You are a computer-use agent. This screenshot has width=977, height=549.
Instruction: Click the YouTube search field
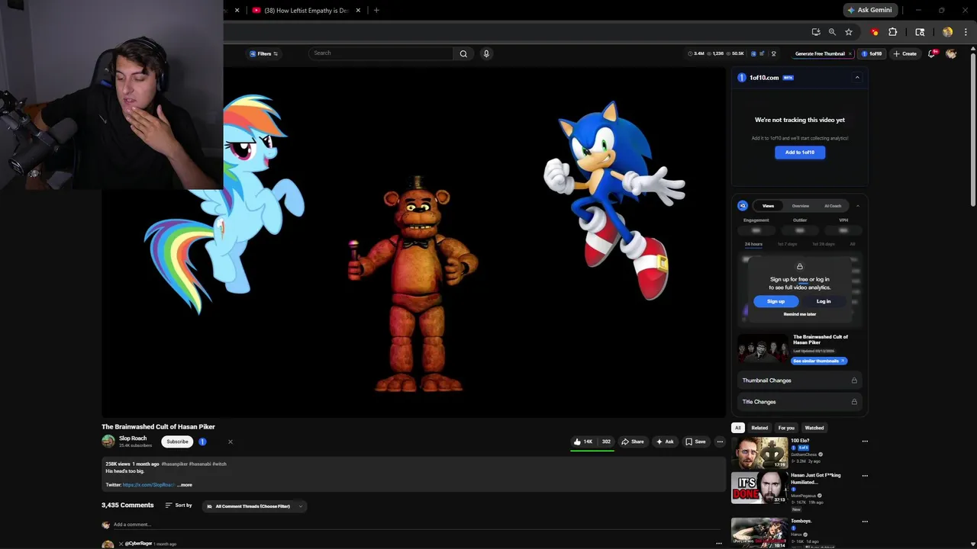pyautogui.click(x=381, y=53)
